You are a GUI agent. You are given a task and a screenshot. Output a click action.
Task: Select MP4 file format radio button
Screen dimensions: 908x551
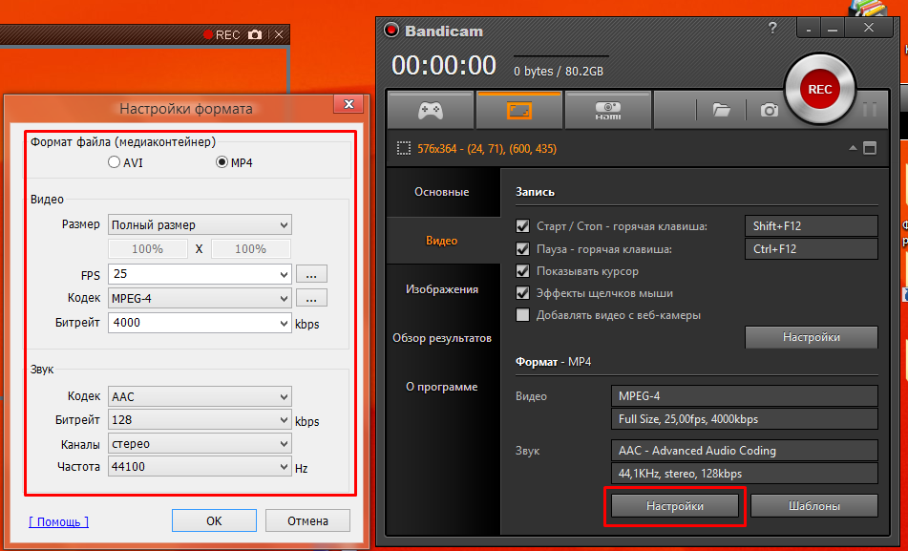(222, 162)
